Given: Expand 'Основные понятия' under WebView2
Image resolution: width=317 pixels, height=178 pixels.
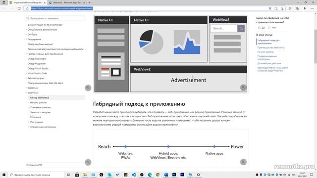Looking at the screenshot, I should [x=29, y=107].
